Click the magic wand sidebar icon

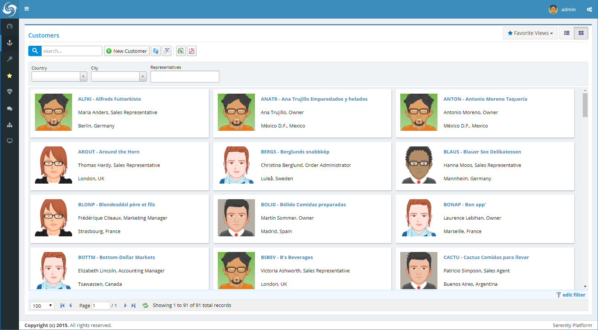point(10,59)
